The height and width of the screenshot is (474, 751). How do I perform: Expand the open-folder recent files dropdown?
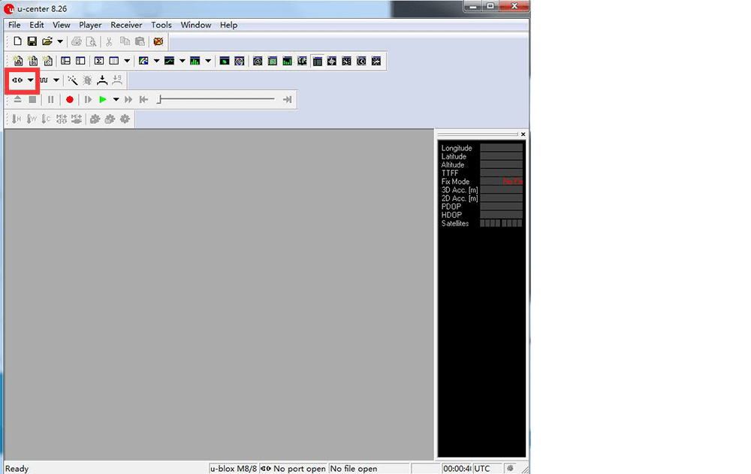60,41
